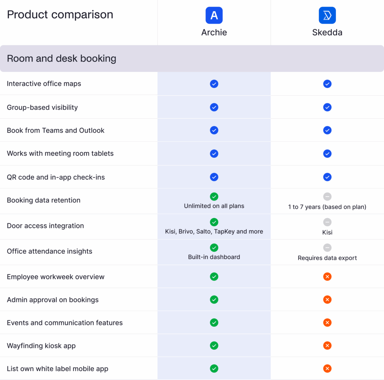Click the Archie logo icon

(x=214, y=15)
